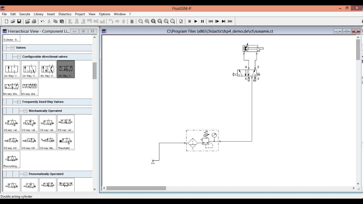Print the circuit diagram
The image size is (363, 204).
tap(34, 21)
